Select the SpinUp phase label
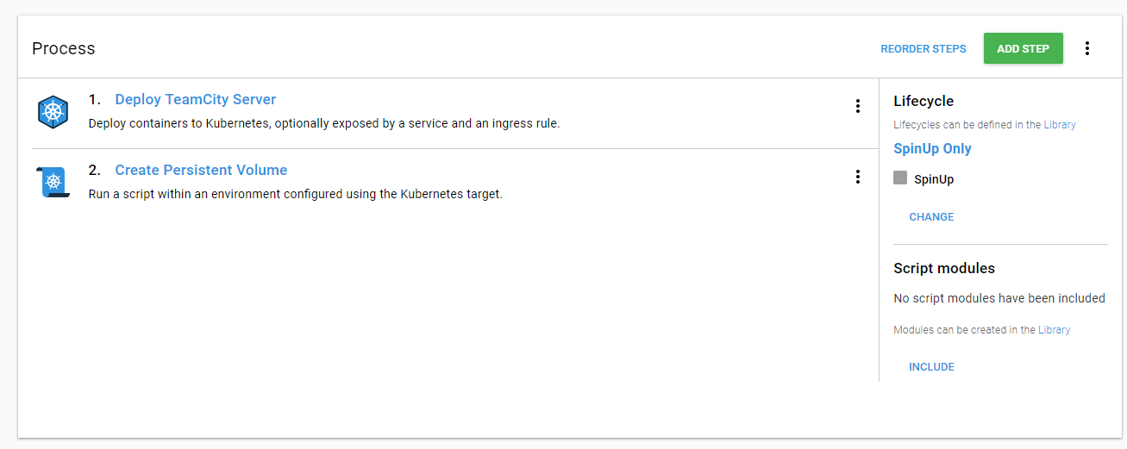Screen dimensions: 1127x449 tap(934, 179)
